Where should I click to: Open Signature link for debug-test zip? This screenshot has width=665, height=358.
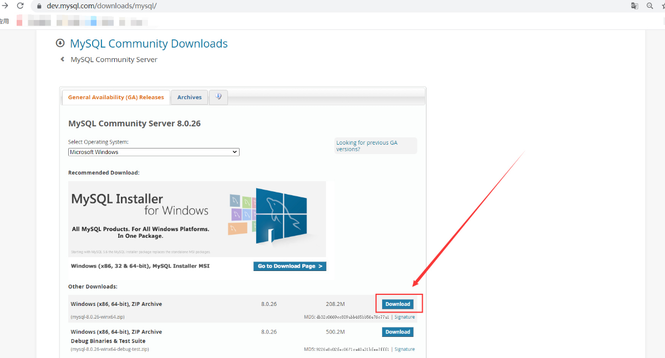[404, 349]
